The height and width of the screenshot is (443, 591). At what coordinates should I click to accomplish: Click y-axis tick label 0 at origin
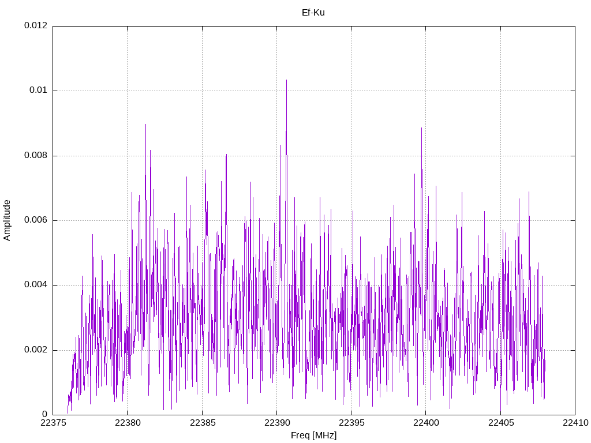coord(45,414)
